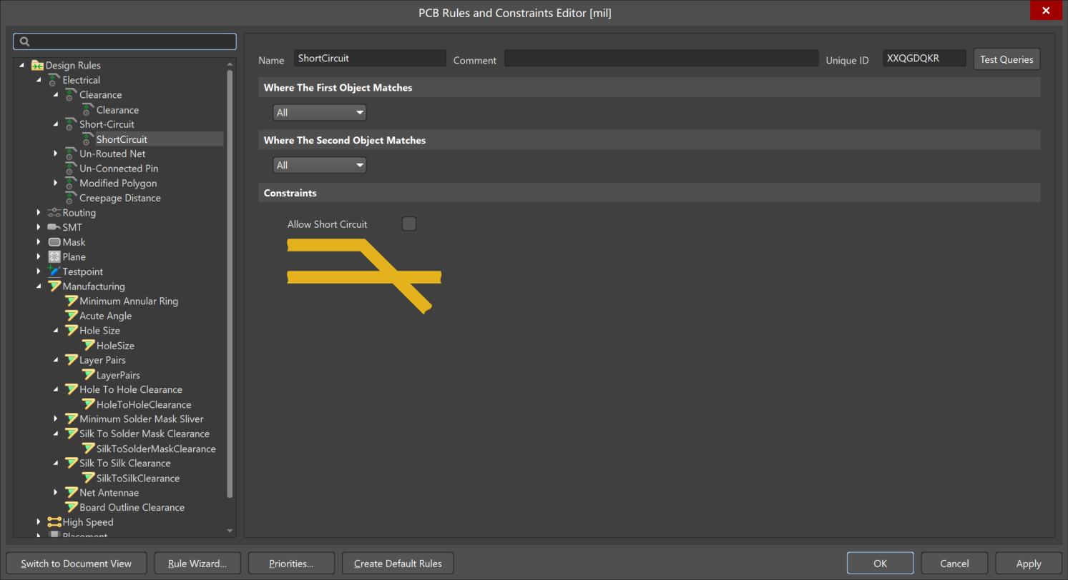The image size is (1068, 580).
Task: Open the Rule Wizard
Action: pyautogui.click(x=197, y=564)
